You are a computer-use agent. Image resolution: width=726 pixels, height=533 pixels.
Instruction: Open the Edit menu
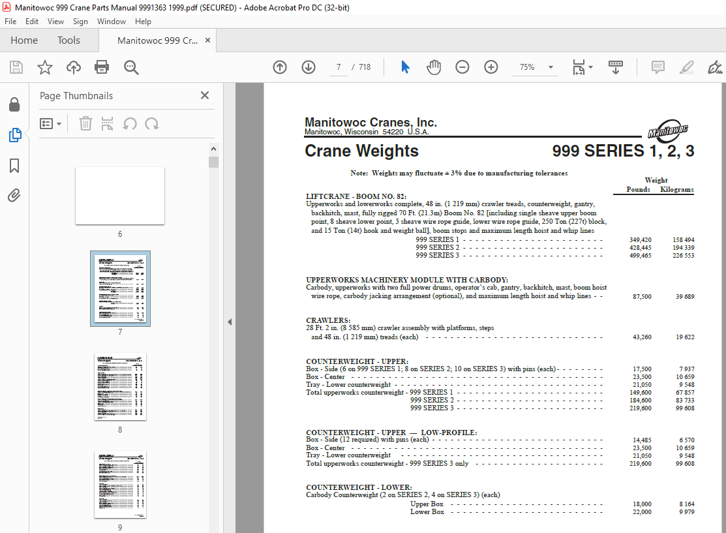32,22
